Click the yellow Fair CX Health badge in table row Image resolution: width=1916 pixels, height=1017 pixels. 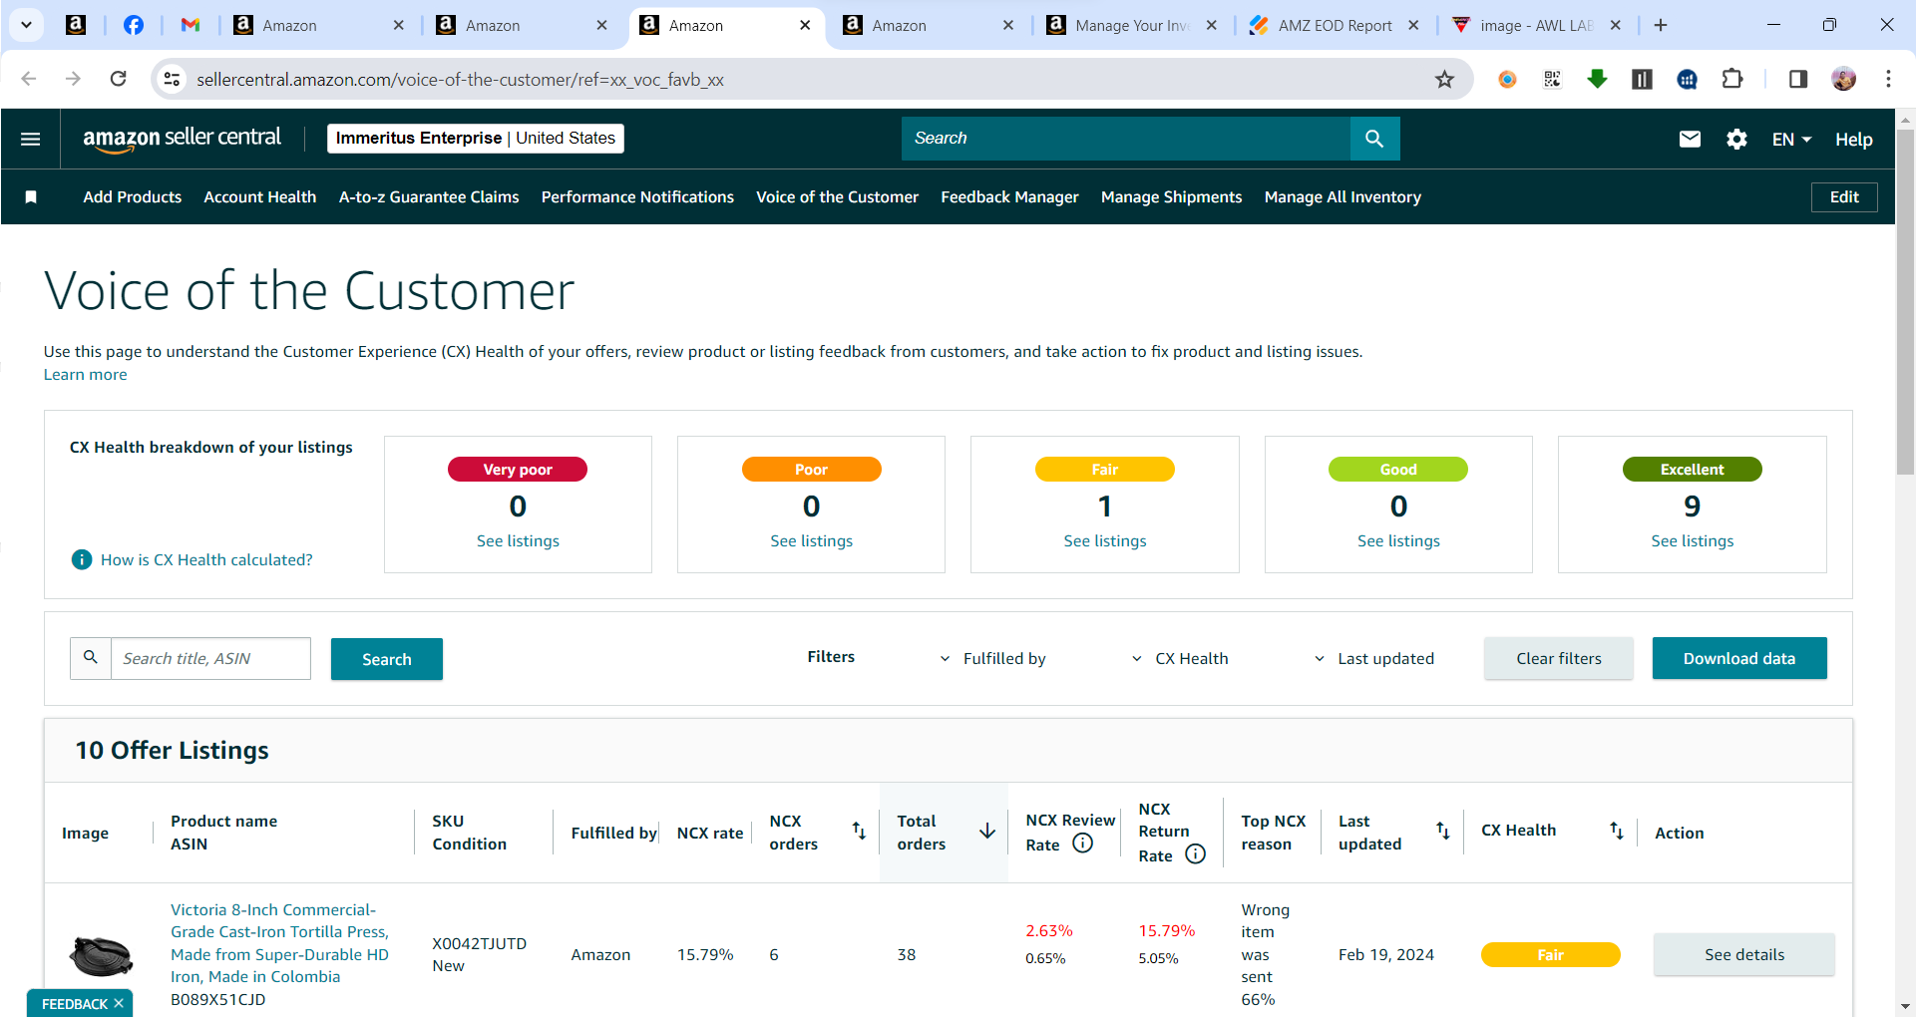(x=1551, y=954)
